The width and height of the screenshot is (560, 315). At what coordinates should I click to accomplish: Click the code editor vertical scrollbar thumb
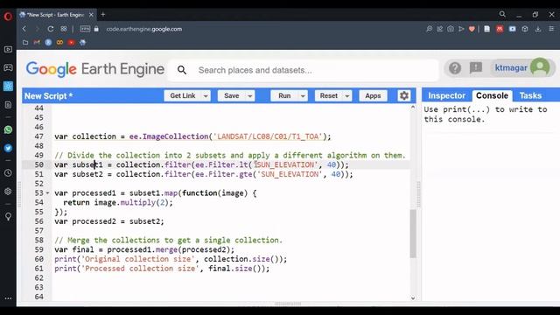coord(413,234)
